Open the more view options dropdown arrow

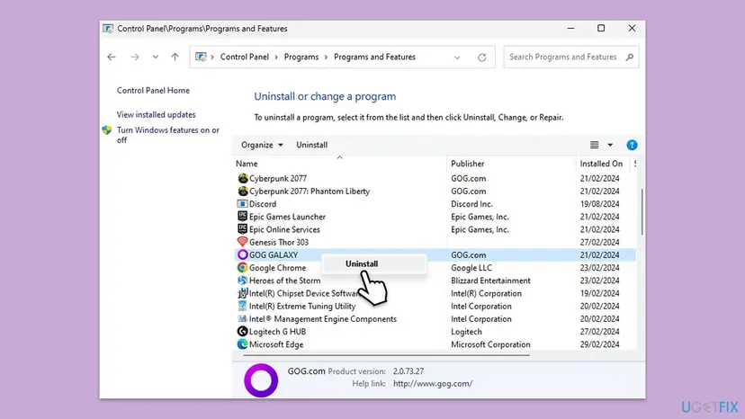[610, 145]
